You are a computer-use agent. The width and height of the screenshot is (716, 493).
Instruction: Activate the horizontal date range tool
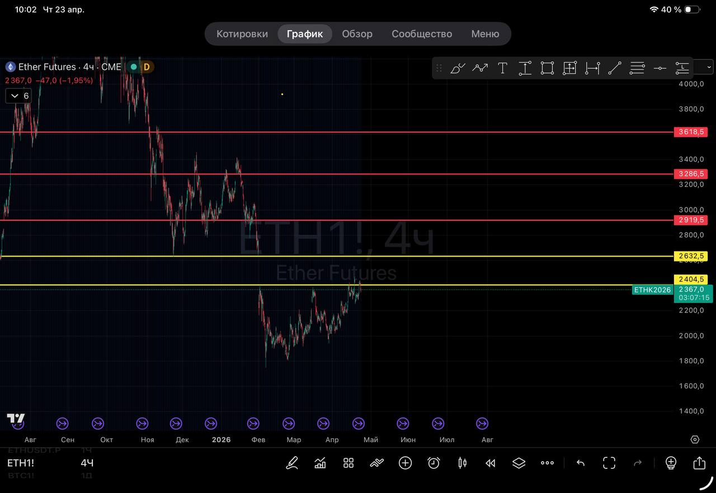(x=592, y=68)
